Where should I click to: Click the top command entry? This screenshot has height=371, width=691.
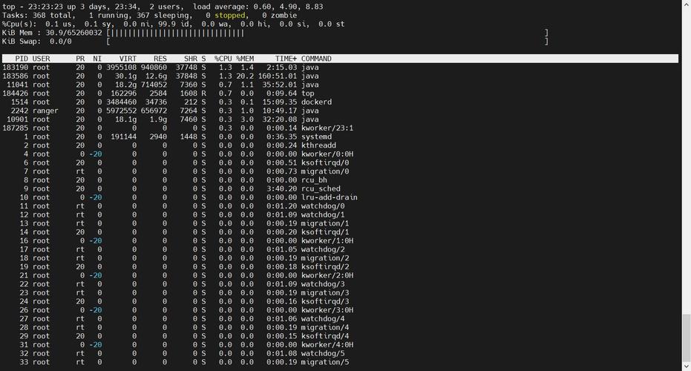307,93
